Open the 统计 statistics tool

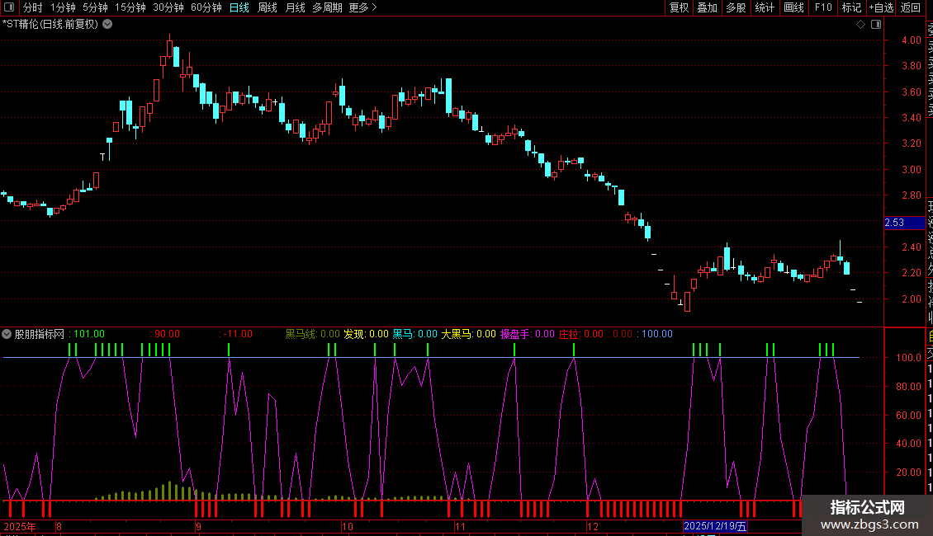[x=765, y=7]
